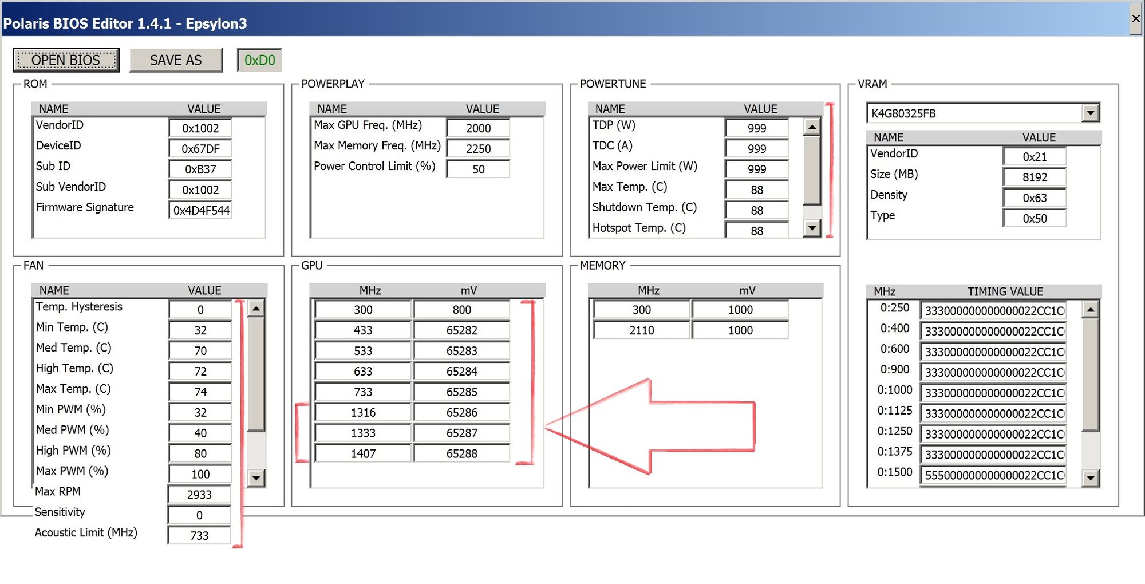Edit the TDC (A) value
This screenshot has height=584, width=1145.
click(x=756, y=148)
